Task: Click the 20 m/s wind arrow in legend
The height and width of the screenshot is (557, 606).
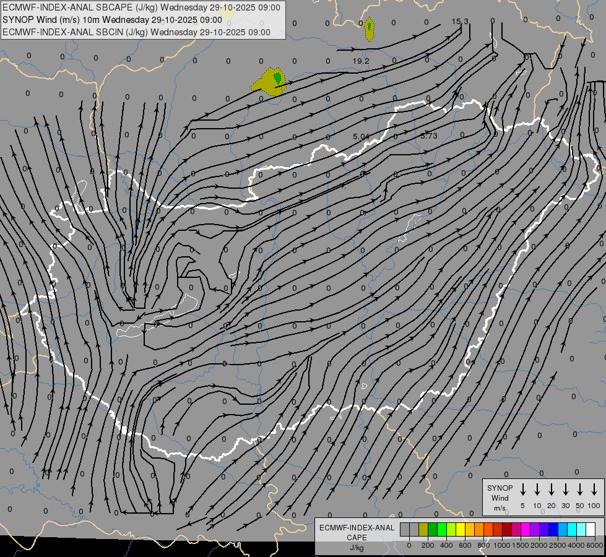Action: 552,490
